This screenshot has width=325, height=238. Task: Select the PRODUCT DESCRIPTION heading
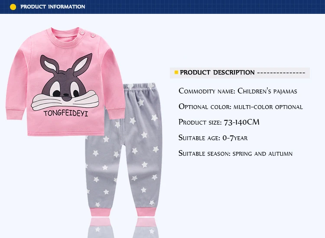click(x=217, y=72)
